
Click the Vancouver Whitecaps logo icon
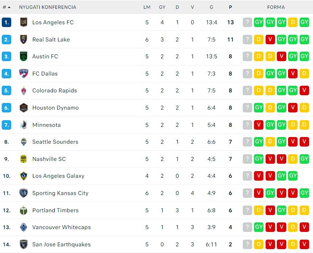(x=24, y=227)
